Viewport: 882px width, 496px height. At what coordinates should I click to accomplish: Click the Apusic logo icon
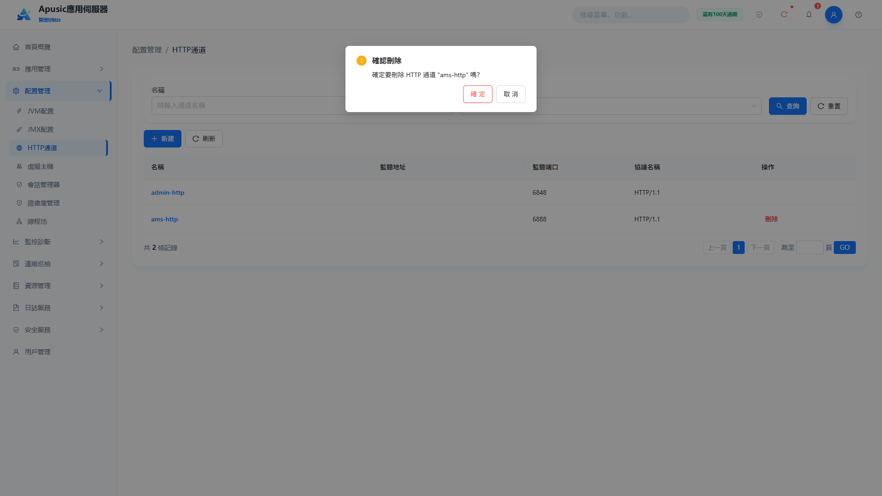[24, 15]
